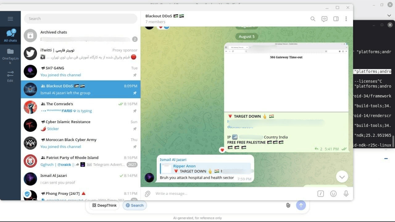
Task: Click the August 5 date badge
Action: pyautogui.click(x=247, y=36)
